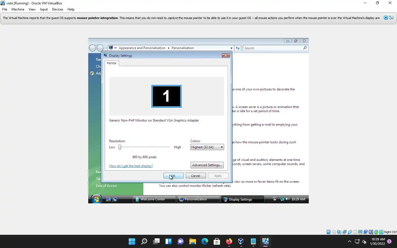Viewport: 397px width, 248px height.
Task: Click the optical disk status icon
Action: [334, 232]
